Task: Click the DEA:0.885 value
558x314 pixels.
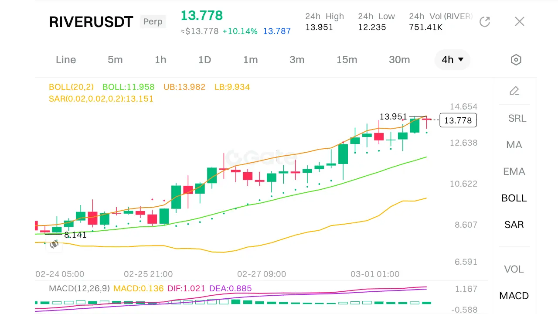Action: tap(231, 289)
